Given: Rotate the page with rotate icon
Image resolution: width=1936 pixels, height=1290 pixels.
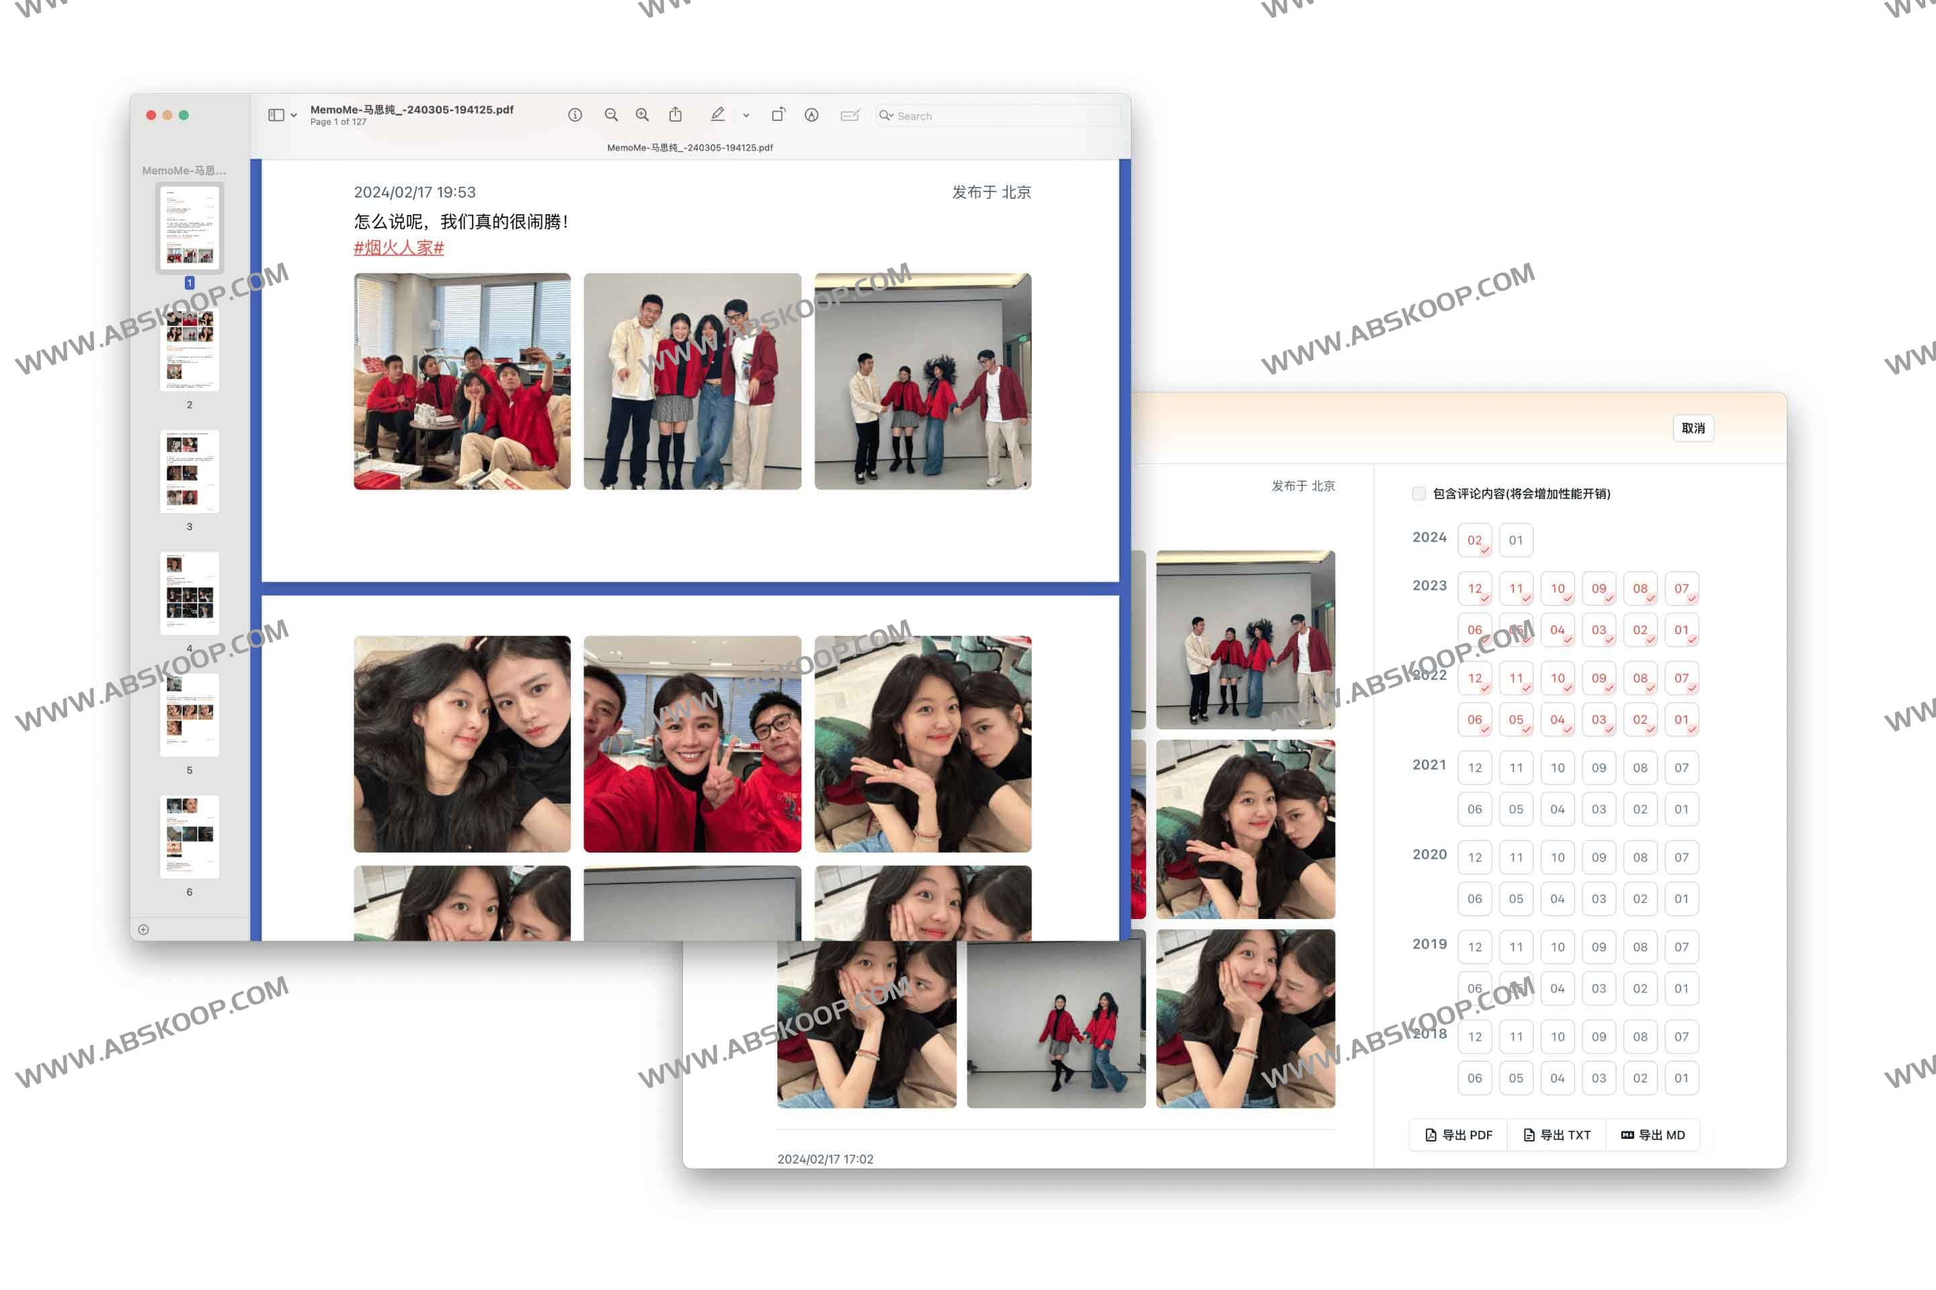Looking at the screenshot, I should [778, 115].
